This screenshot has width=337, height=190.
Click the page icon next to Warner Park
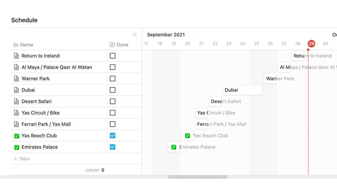point(16,79)
